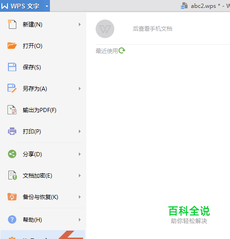Image resolution: width=230 pixels, height=239 pixels.
Task: Select 保存(S) in the menu
Action: 43,67
